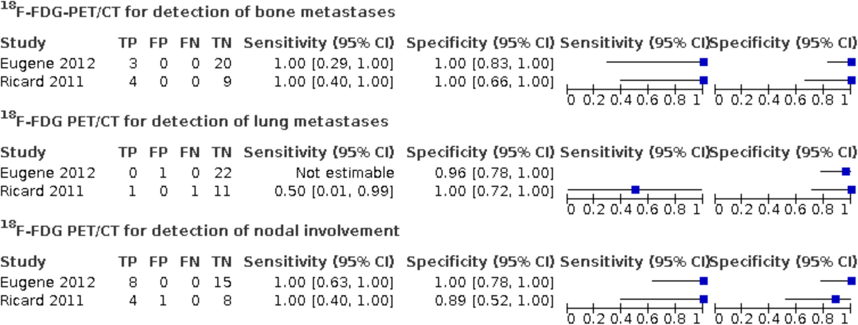Select the bone metastases section title
The image size is (858, 325).
tap(197, 12)
